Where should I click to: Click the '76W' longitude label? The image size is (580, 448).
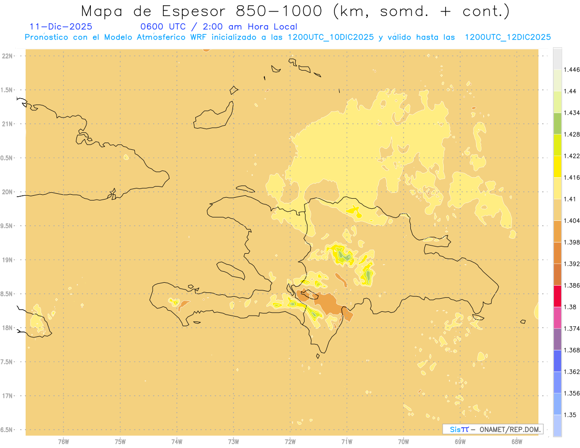(63, 442)
